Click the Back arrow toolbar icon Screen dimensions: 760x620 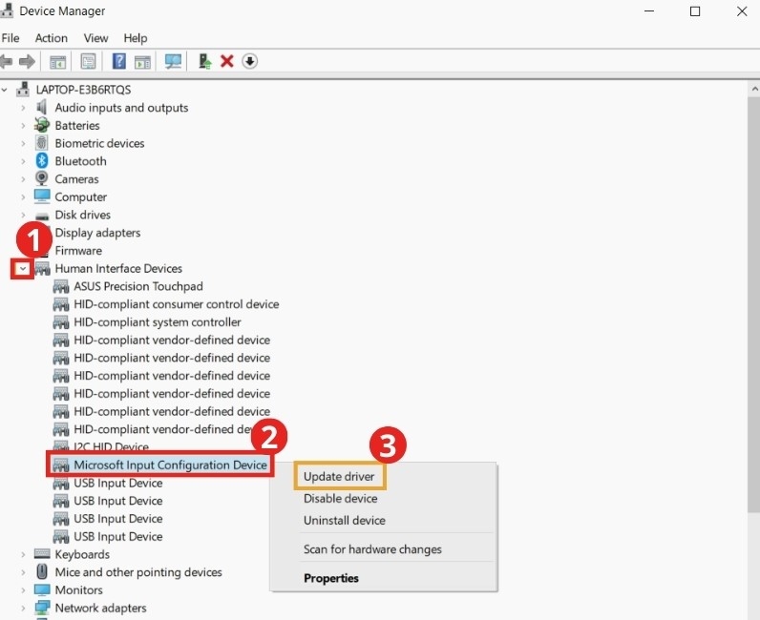tap(6, 61)
